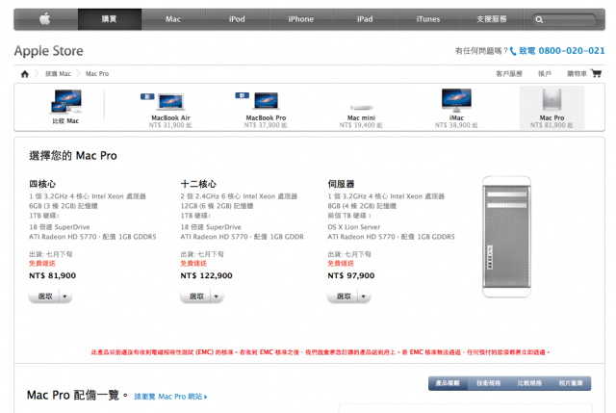Click the 伺服器 heading

coord(341,184)
